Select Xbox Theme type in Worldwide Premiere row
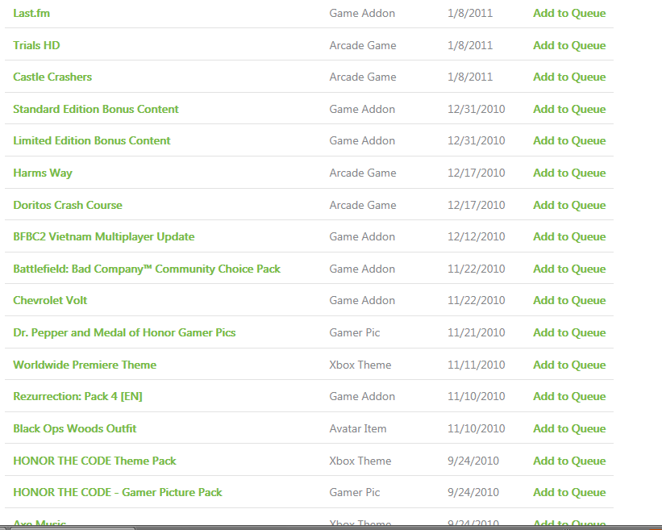 [x=360, y=365]
